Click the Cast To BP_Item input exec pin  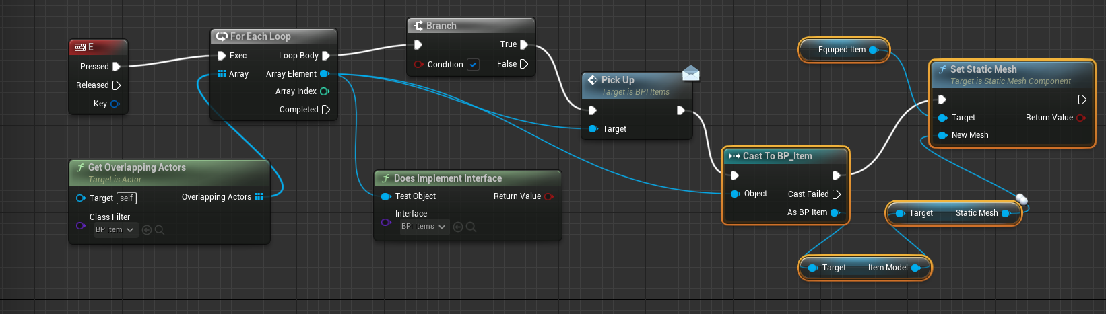pyautogui.click(x=735, y=175)
